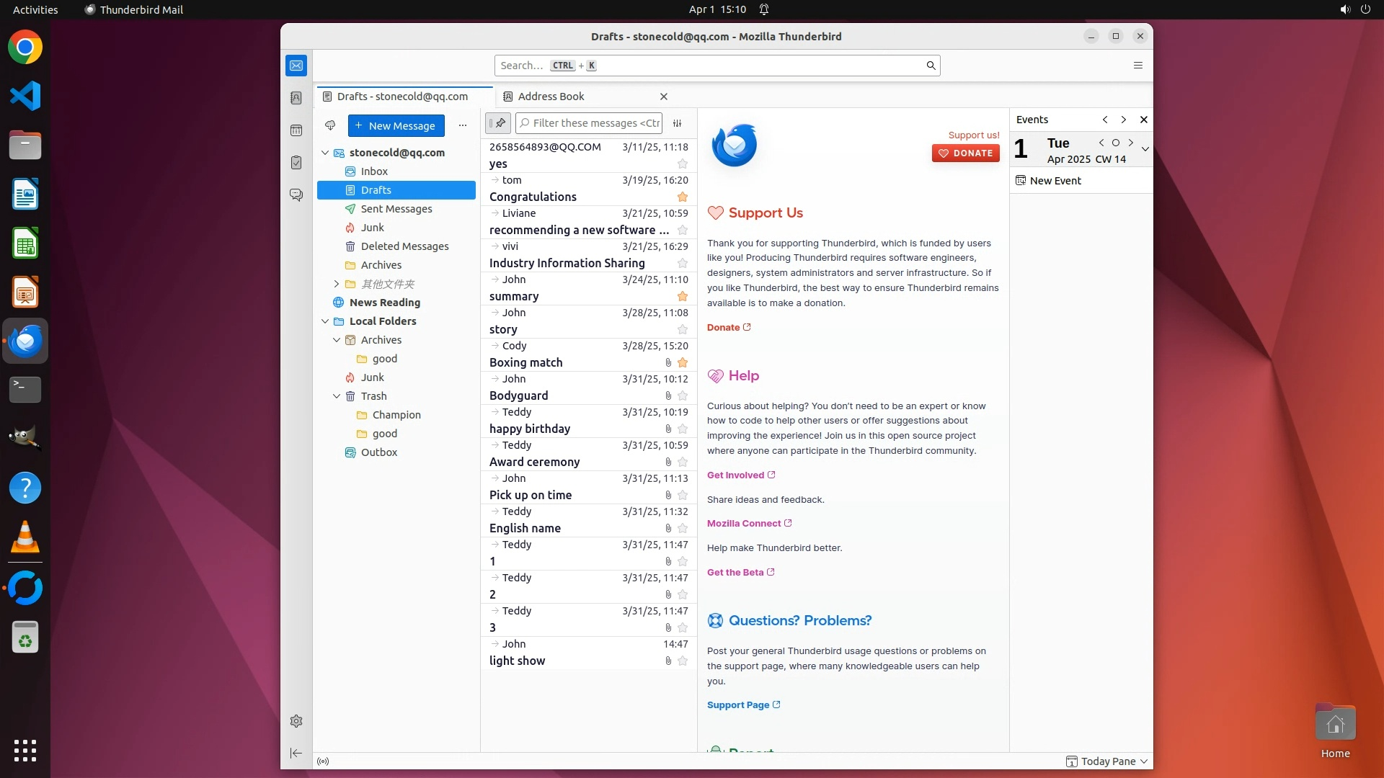Open the Tasks space icon

pos(296,163)
